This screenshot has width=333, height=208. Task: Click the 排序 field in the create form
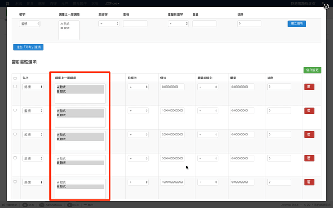click(x=249, y=23)
